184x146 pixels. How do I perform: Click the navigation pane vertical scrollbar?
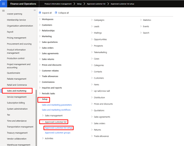pyautogui.click(x=36, y=118)
